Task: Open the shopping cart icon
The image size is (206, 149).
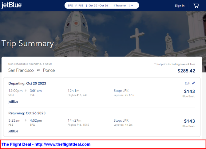Action: point(196,6)
